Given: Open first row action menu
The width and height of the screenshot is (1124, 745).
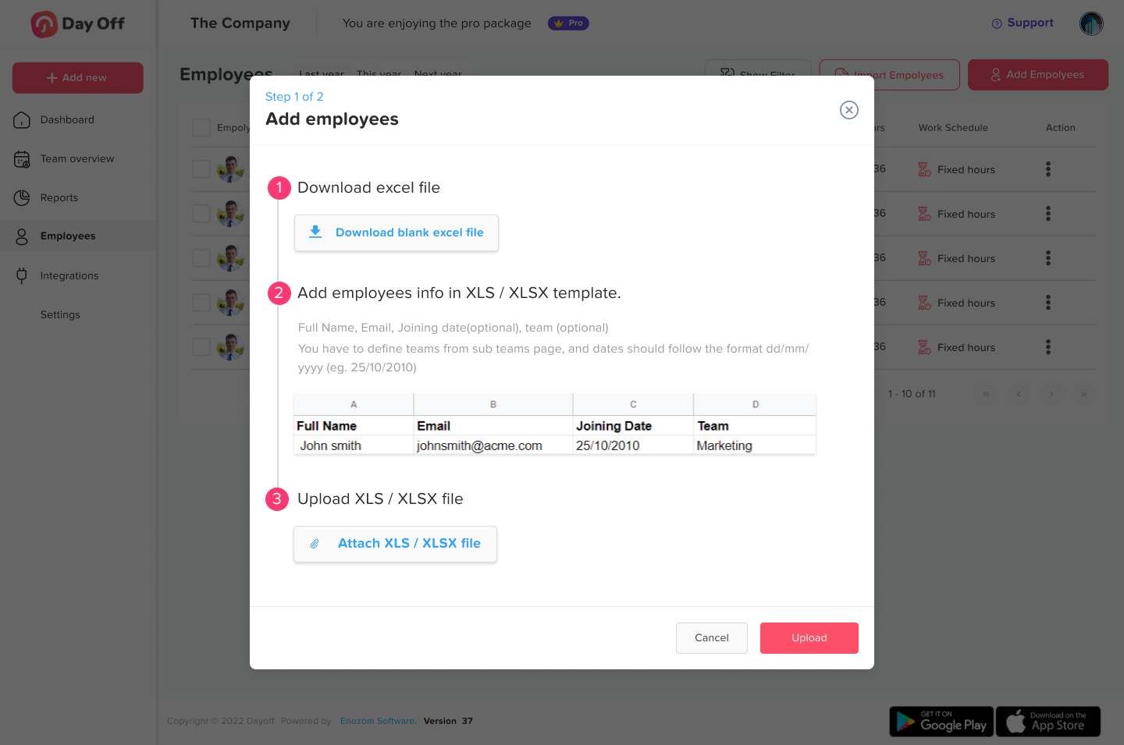Looking at the screenshot, I should click(1048, 169).
